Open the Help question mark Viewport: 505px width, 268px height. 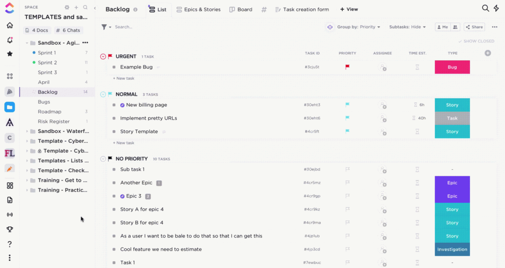coord(10,244)
